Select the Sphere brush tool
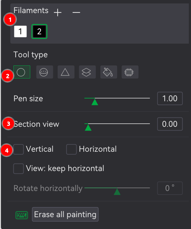191x229 pixels. click(45, 72)
